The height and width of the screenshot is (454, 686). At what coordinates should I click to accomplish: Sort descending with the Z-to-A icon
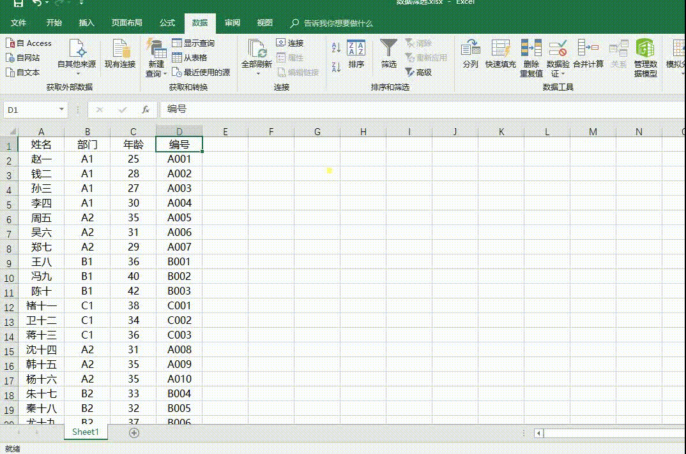[336, 66]
